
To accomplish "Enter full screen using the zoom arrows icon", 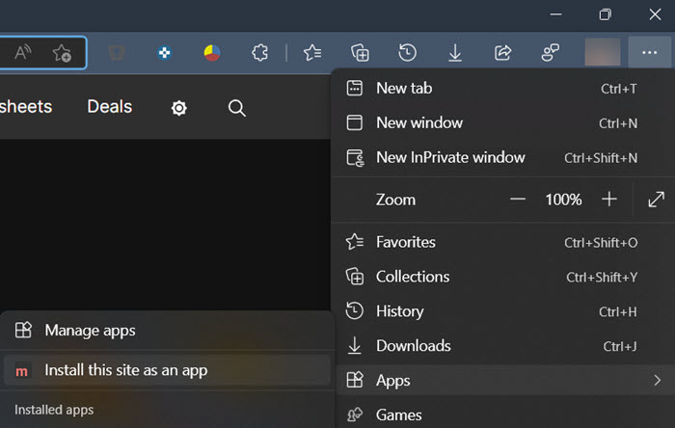I will [x=656, y=200].
